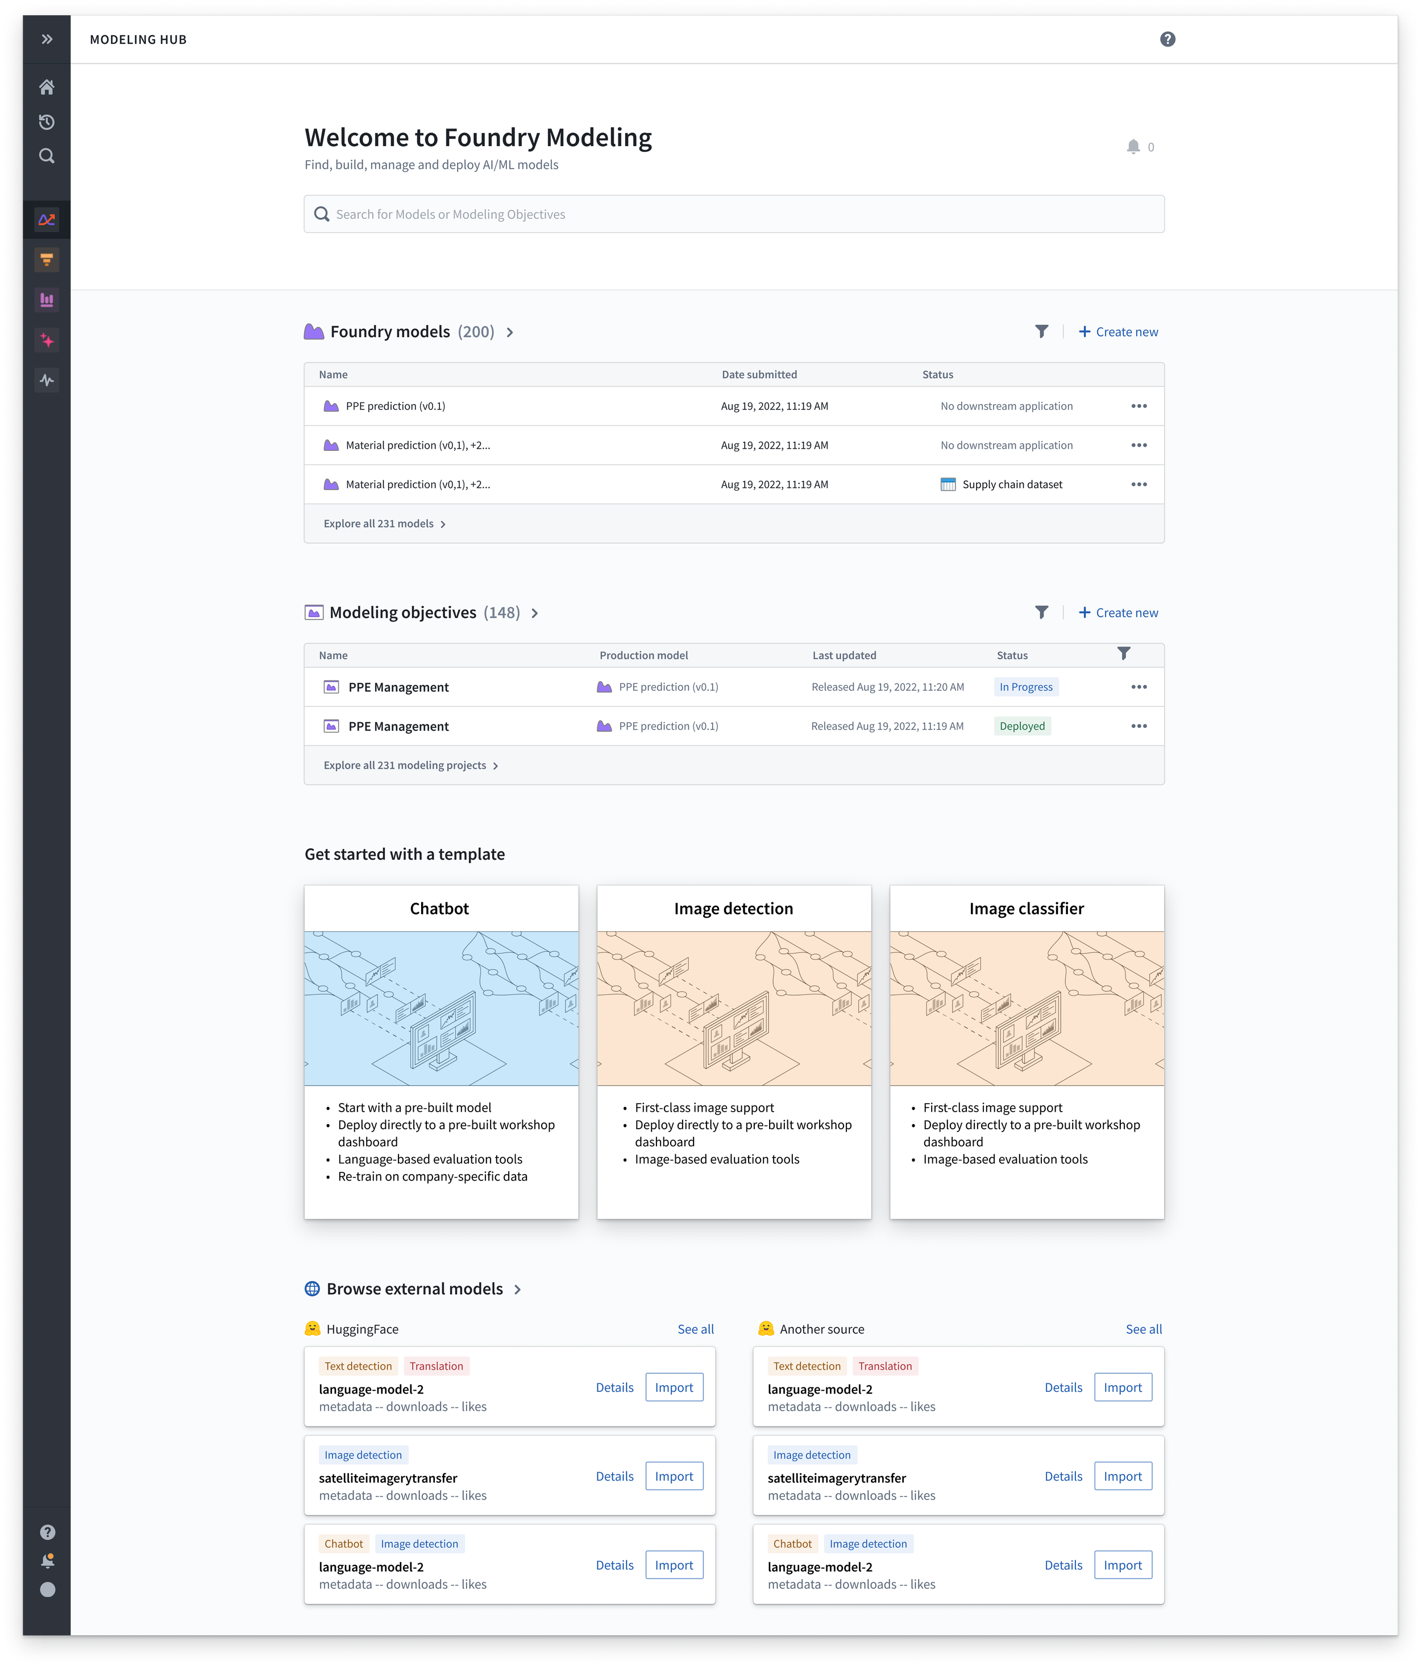Filter the Foundry models list
The width and height of the screenshot is (1421, 1666).
pos(1042,331)
